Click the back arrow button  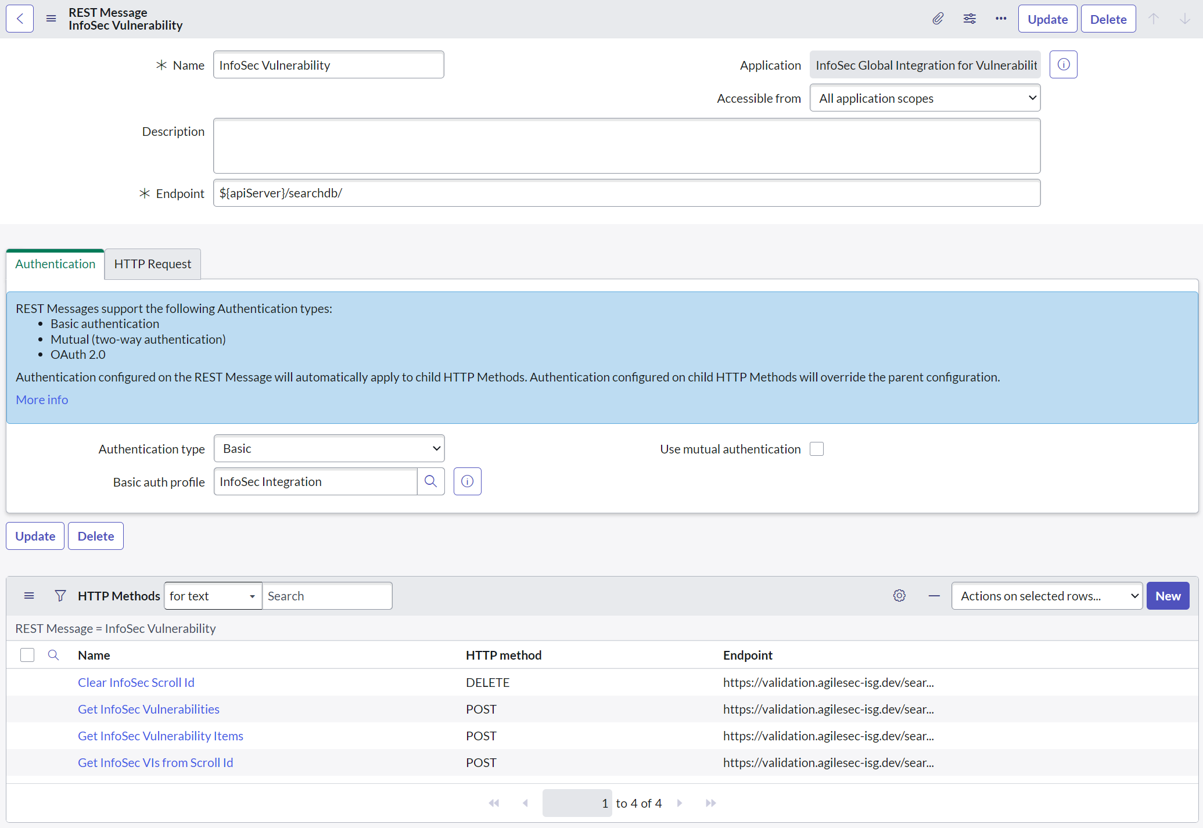pos(20,19)
